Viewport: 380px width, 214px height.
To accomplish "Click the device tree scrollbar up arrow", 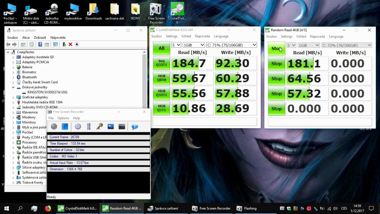I will coord(145,52).
